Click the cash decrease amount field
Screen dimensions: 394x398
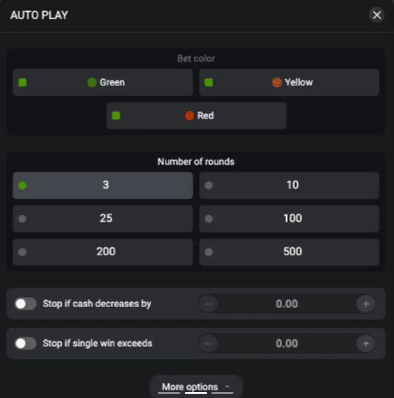tap(287, 304)
